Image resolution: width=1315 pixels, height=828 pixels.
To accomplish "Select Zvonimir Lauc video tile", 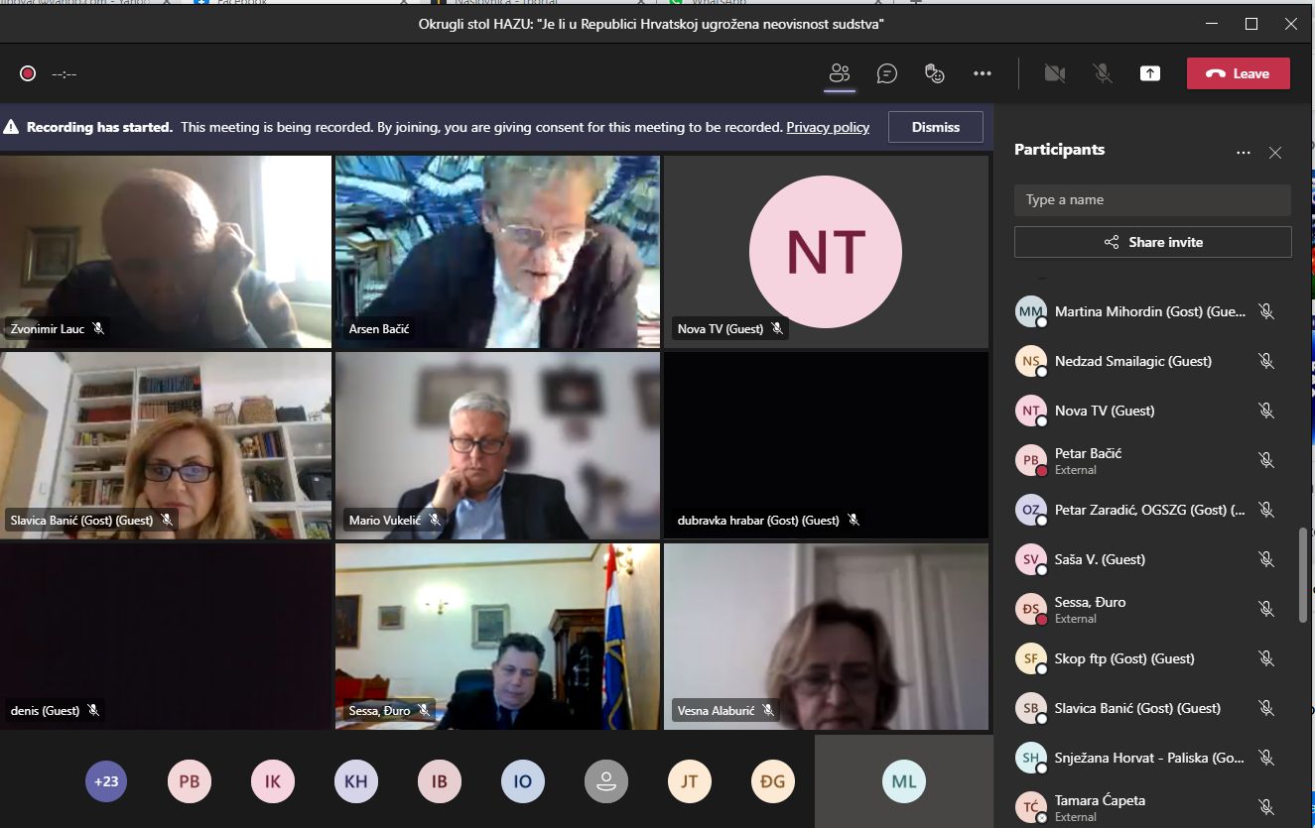I will 166,252.
